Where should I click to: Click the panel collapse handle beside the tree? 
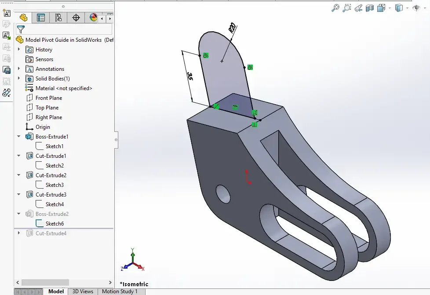116,140
